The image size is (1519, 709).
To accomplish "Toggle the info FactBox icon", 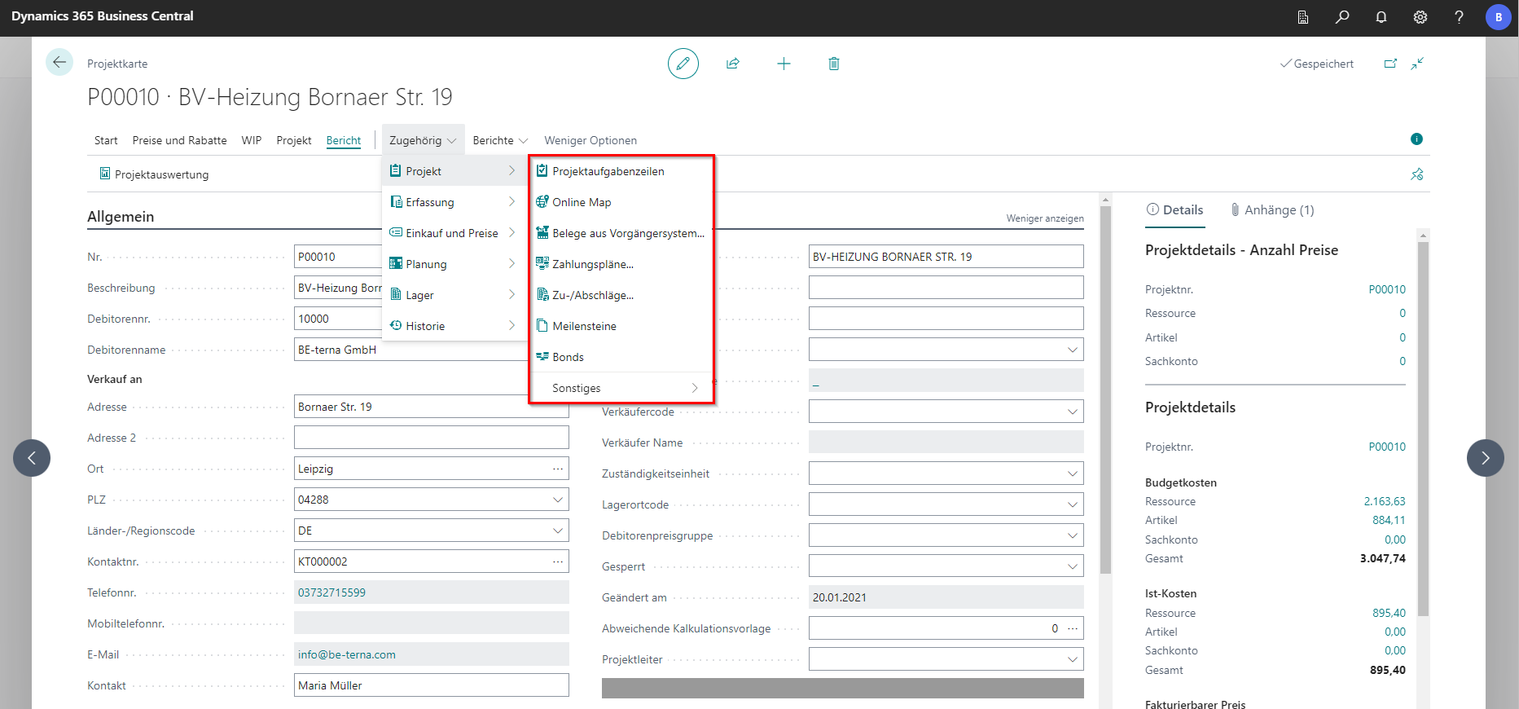I will [x=1416, y=139].
